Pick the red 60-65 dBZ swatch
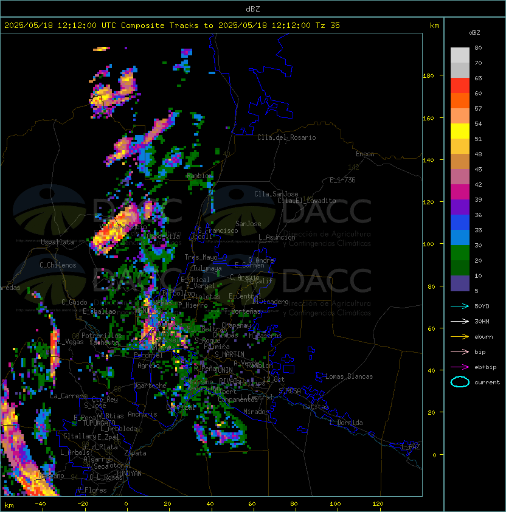 [460, 85]
